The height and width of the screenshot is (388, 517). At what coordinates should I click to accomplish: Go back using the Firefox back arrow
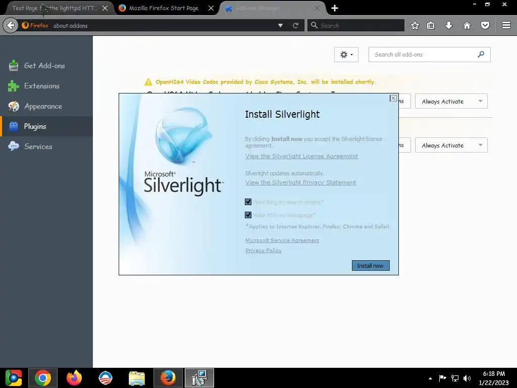[11, 25]
